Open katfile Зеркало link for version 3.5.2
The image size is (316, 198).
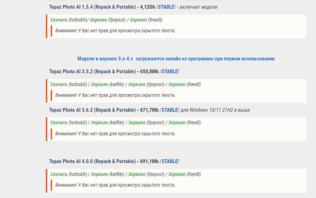pyautogui.click(x=99, y=84)
